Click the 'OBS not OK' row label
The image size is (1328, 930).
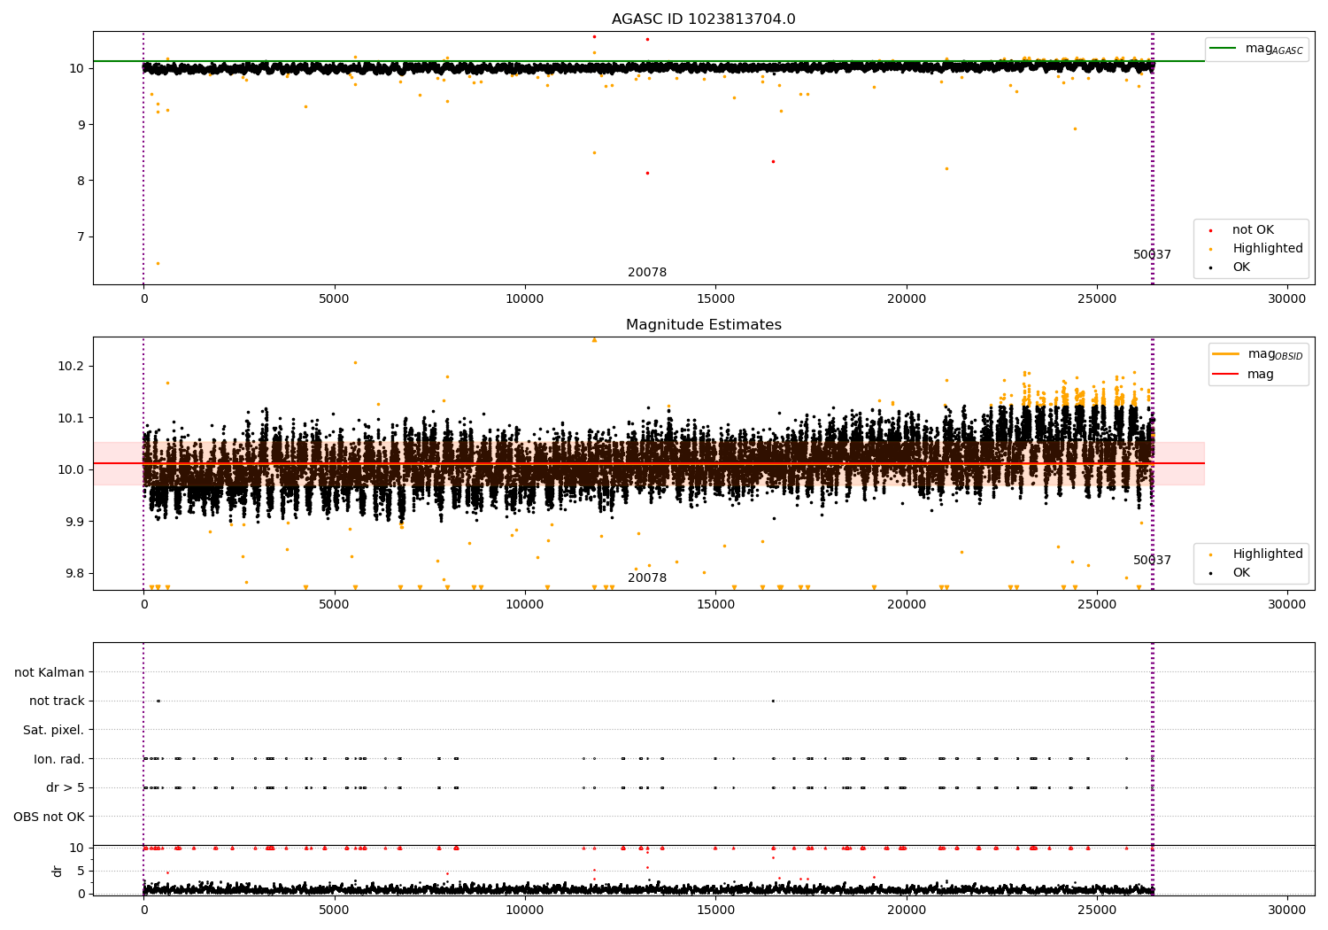(50, 817)
